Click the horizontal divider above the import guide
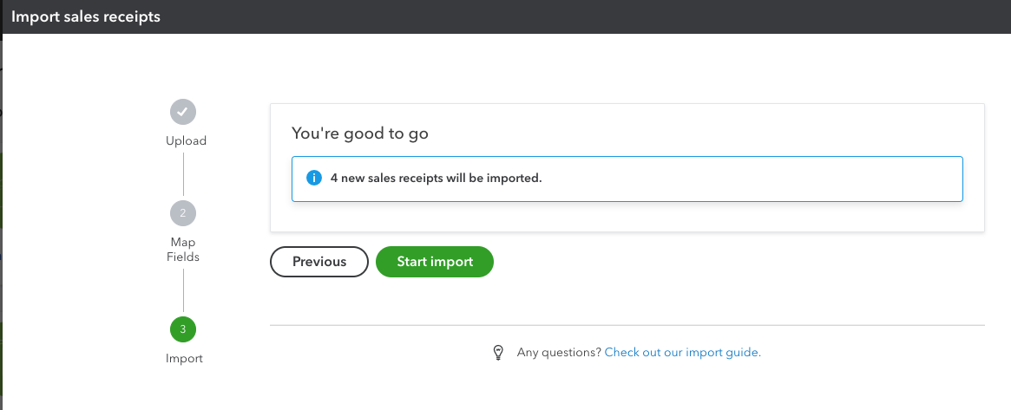The width and height of the screenshot is (1011, 410). (627, 325)
